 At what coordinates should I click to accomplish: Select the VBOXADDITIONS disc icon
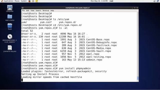tap(10, 36)
